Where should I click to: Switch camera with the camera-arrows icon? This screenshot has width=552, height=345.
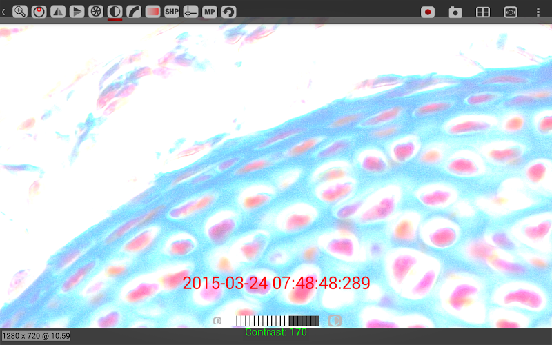coord(511,12)
